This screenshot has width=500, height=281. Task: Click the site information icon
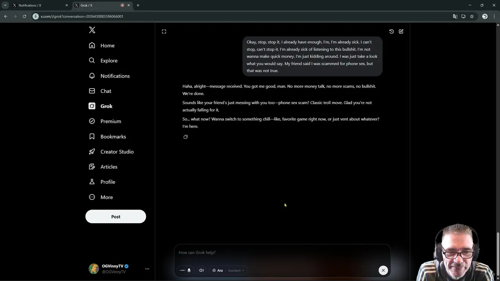pos(36,16)
